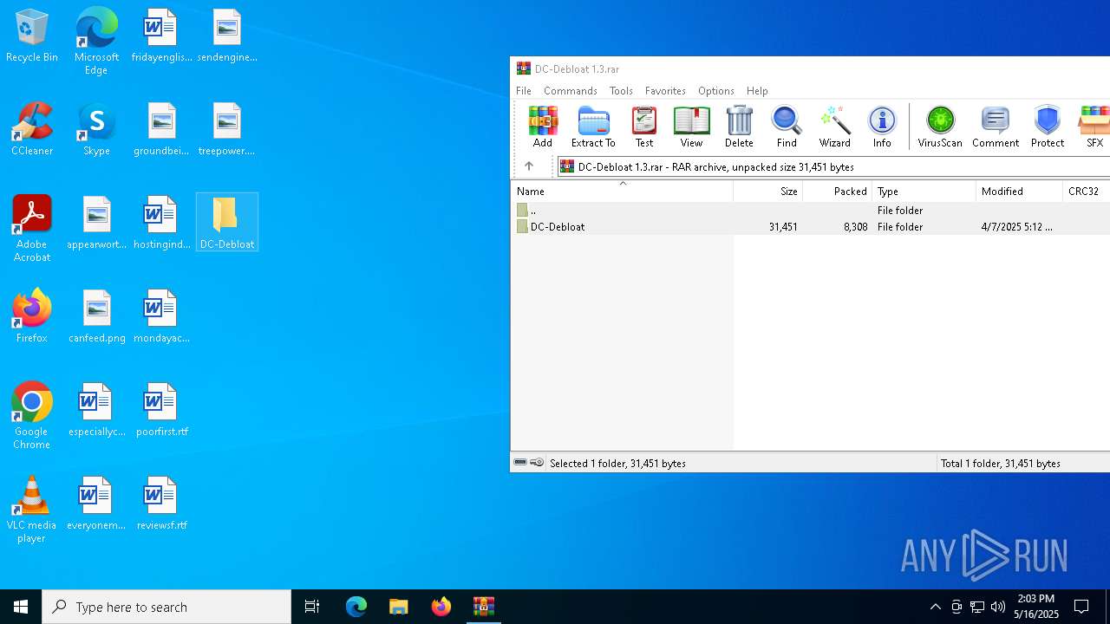Select the DC-Debloat folder row in archive
This screenshot has height=624, width=1110.
coord(811,226)
